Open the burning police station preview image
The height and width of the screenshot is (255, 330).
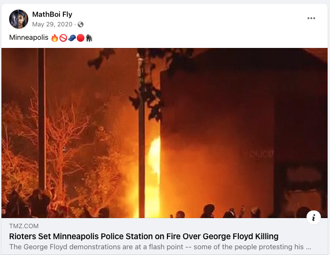(165, 133)
